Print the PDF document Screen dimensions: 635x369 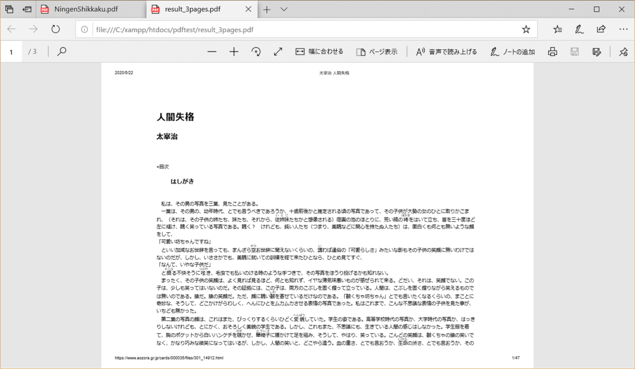click(x=552, y=52)
